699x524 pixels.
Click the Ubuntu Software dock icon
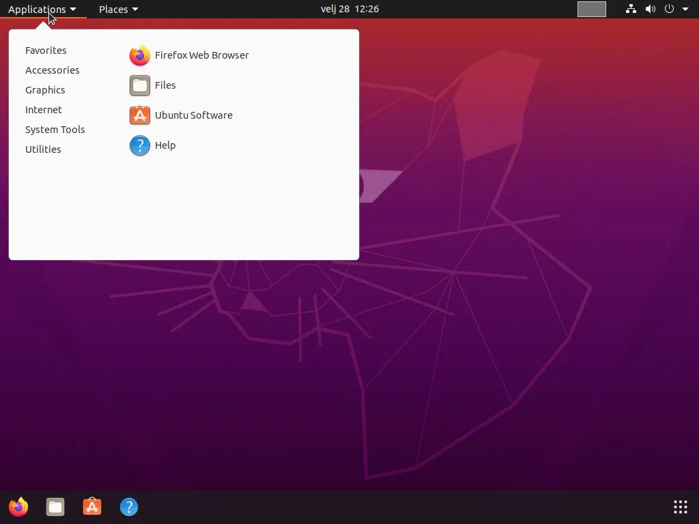click(x=92, y=506)
